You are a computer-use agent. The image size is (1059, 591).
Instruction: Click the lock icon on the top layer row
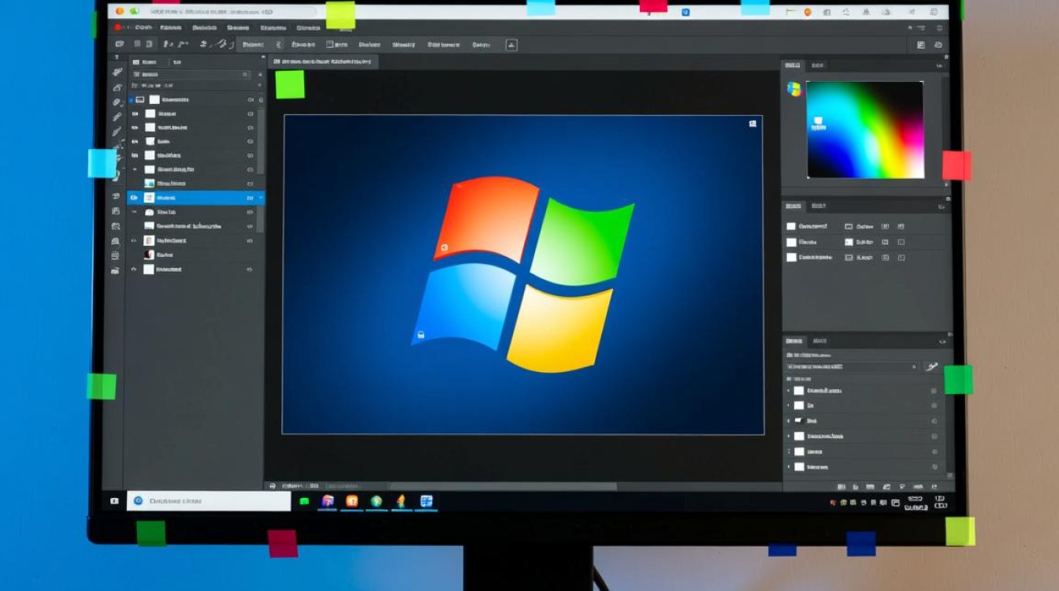coord(251,100)
